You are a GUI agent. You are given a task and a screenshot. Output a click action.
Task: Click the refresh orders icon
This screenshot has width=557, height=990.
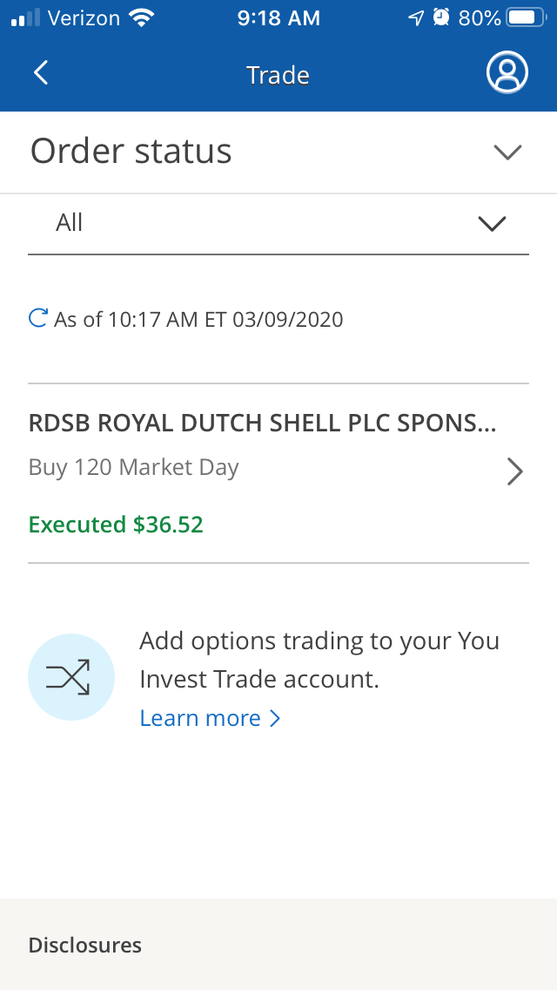click(x=37, y=317)
